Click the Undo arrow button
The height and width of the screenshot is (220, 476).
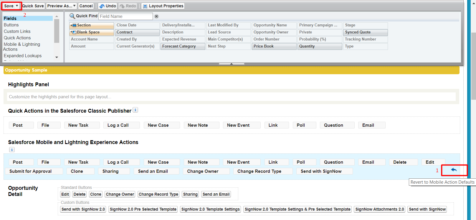[108, 6]
